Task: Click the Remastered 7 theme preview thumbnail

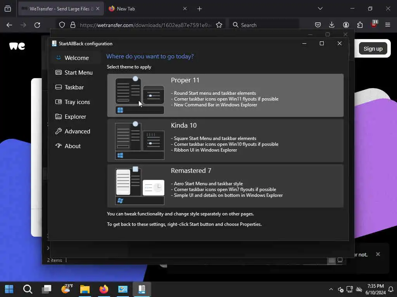Action: [x=140, y=186]
